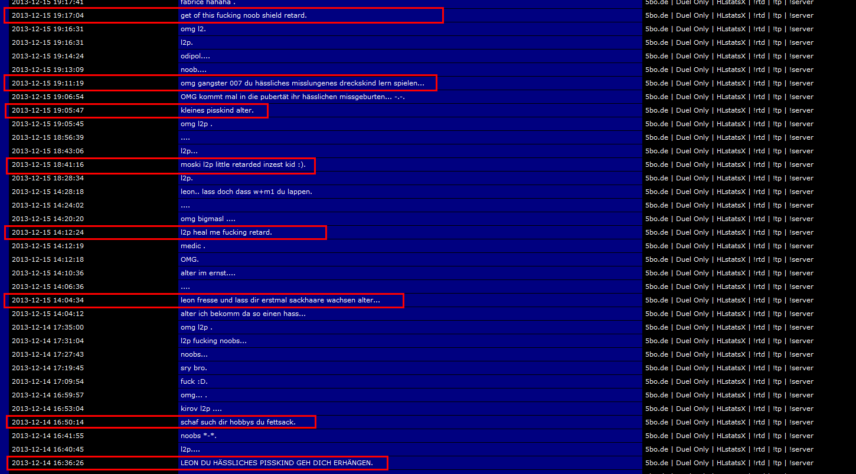Select the "kirov l2p ...." message

201,409
